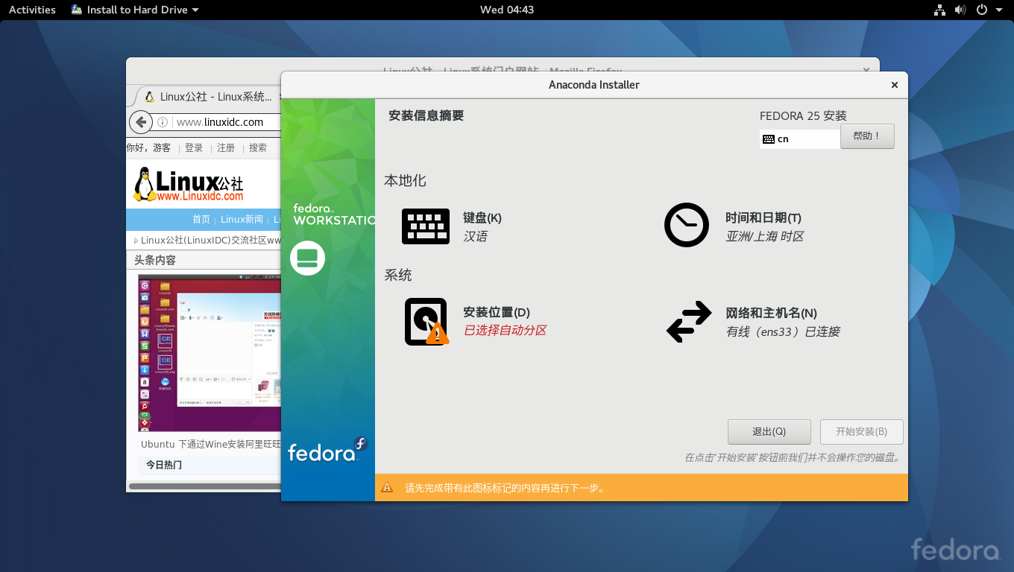Open the volume tray icon
Viewport: 1014px width, 572px height.
[x=960, y=10]
